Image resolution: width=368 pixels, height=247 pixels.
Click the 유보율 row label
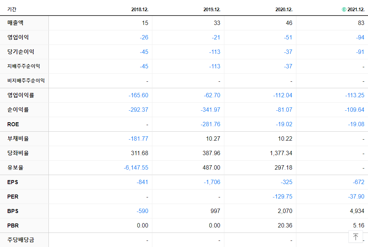16,167
